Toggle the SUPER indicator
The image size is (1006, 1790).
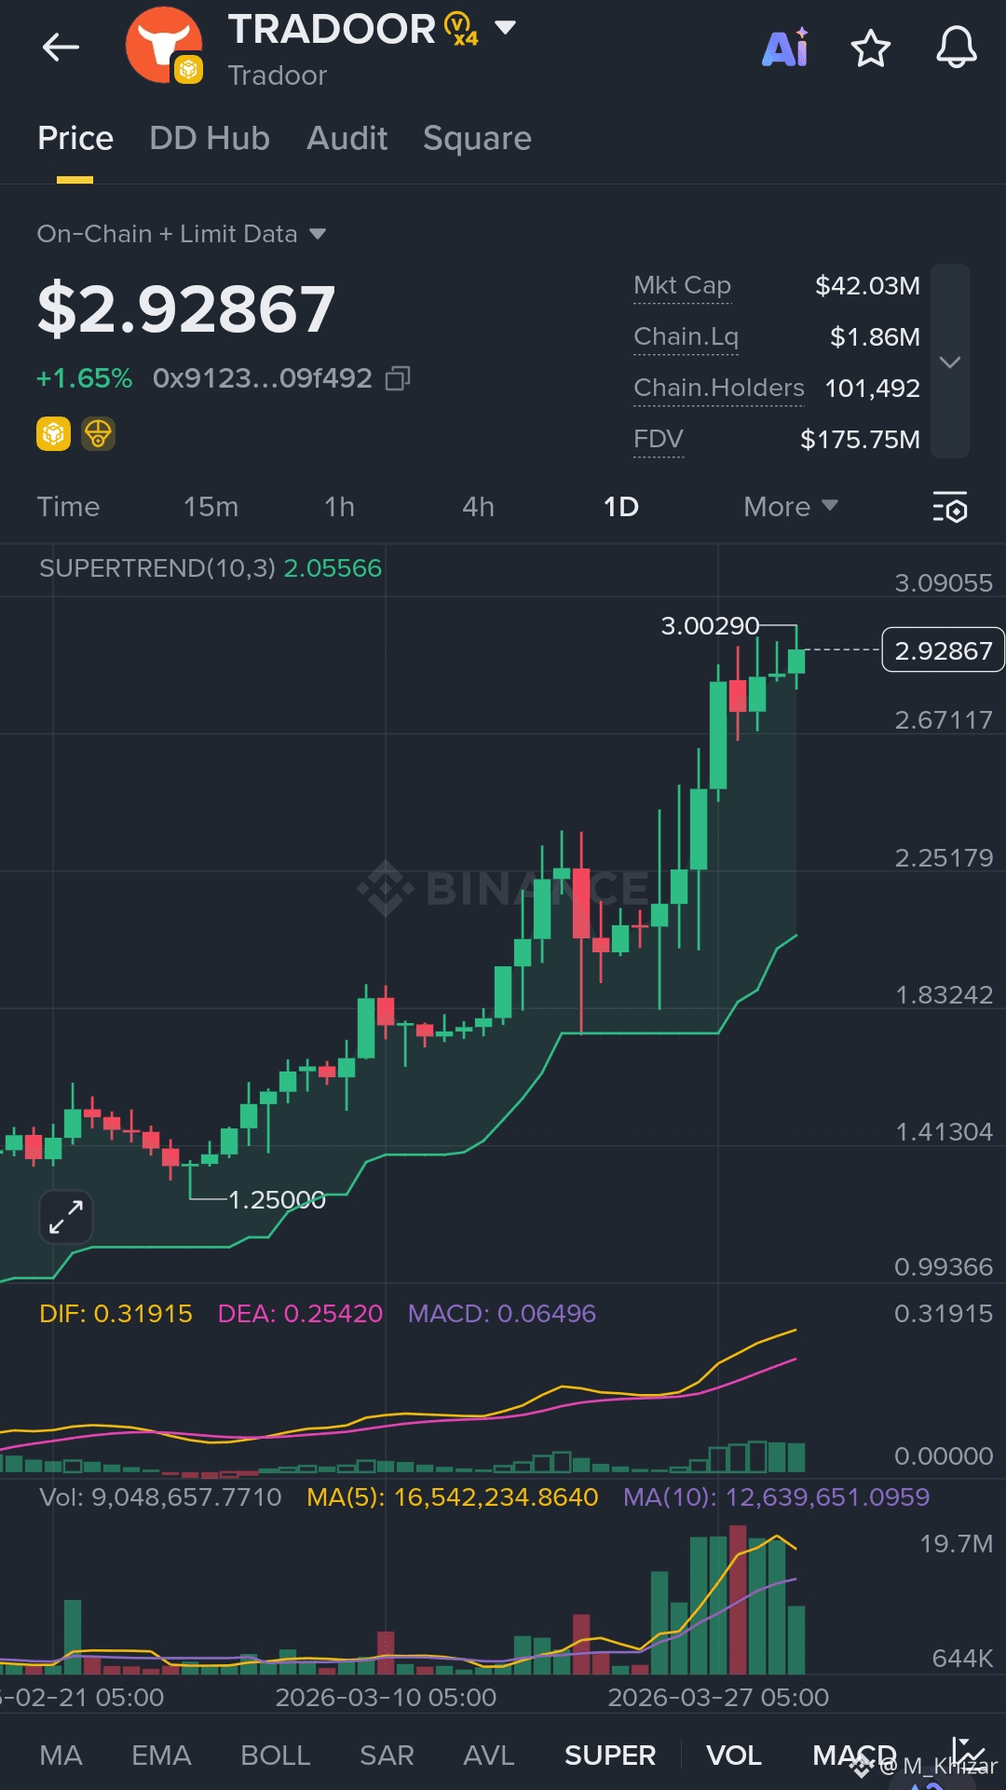(610, 1756)
